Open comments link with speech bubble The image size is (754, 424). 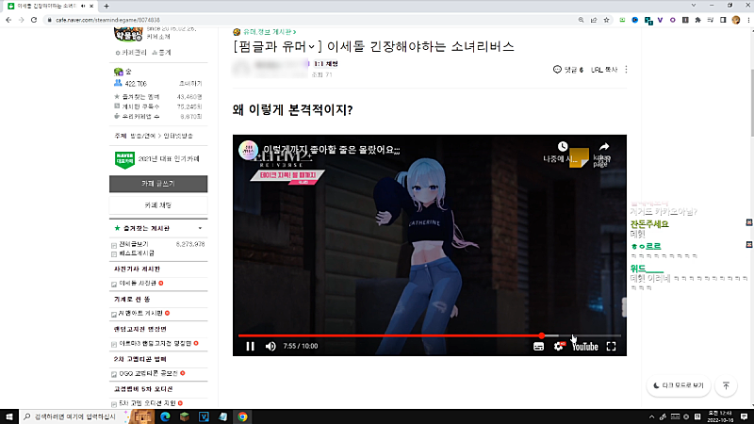[568, 70]
